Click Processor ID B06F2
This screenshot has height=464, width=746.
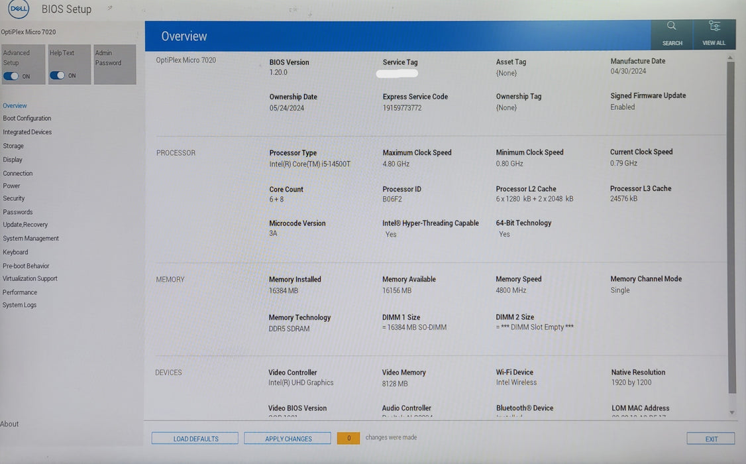click(x=392, y=199)
